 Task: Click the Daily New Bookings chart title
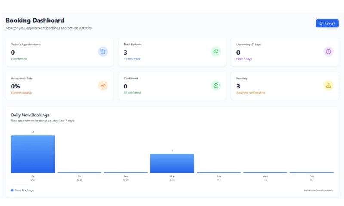(x=30, y=115)
